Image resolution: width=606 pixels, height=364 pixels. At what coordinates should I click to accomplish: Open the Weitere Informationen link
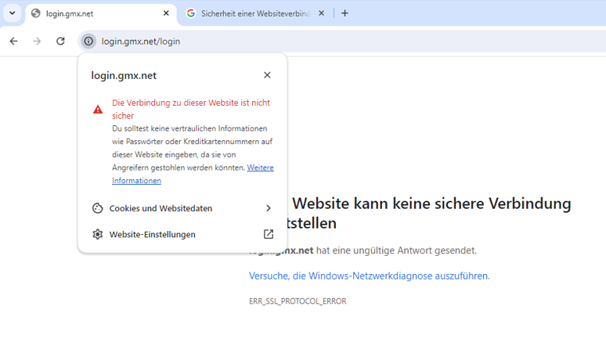tap(261, 168)
